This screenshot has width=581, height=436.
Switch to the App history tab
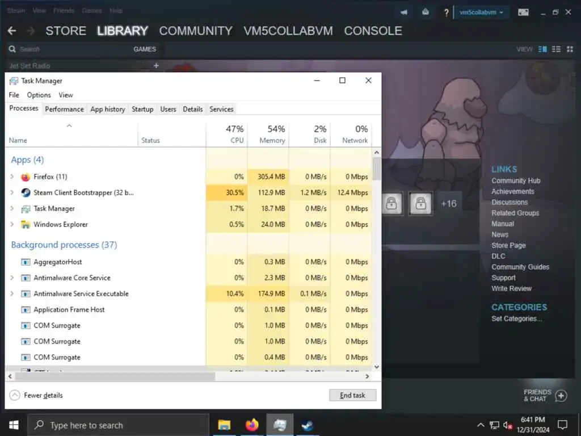coord(108,110)
